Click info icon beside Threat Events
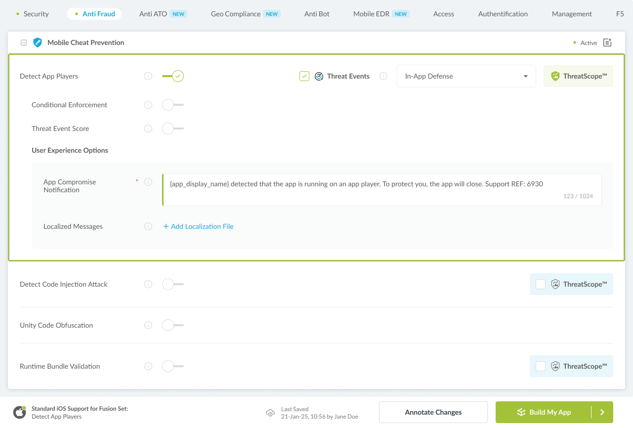This screenshot has width=633, height=428. [383, 76]
